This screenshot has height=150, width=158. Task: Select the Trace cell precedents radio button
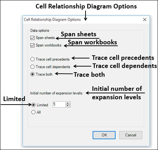[x=33, y=59]
